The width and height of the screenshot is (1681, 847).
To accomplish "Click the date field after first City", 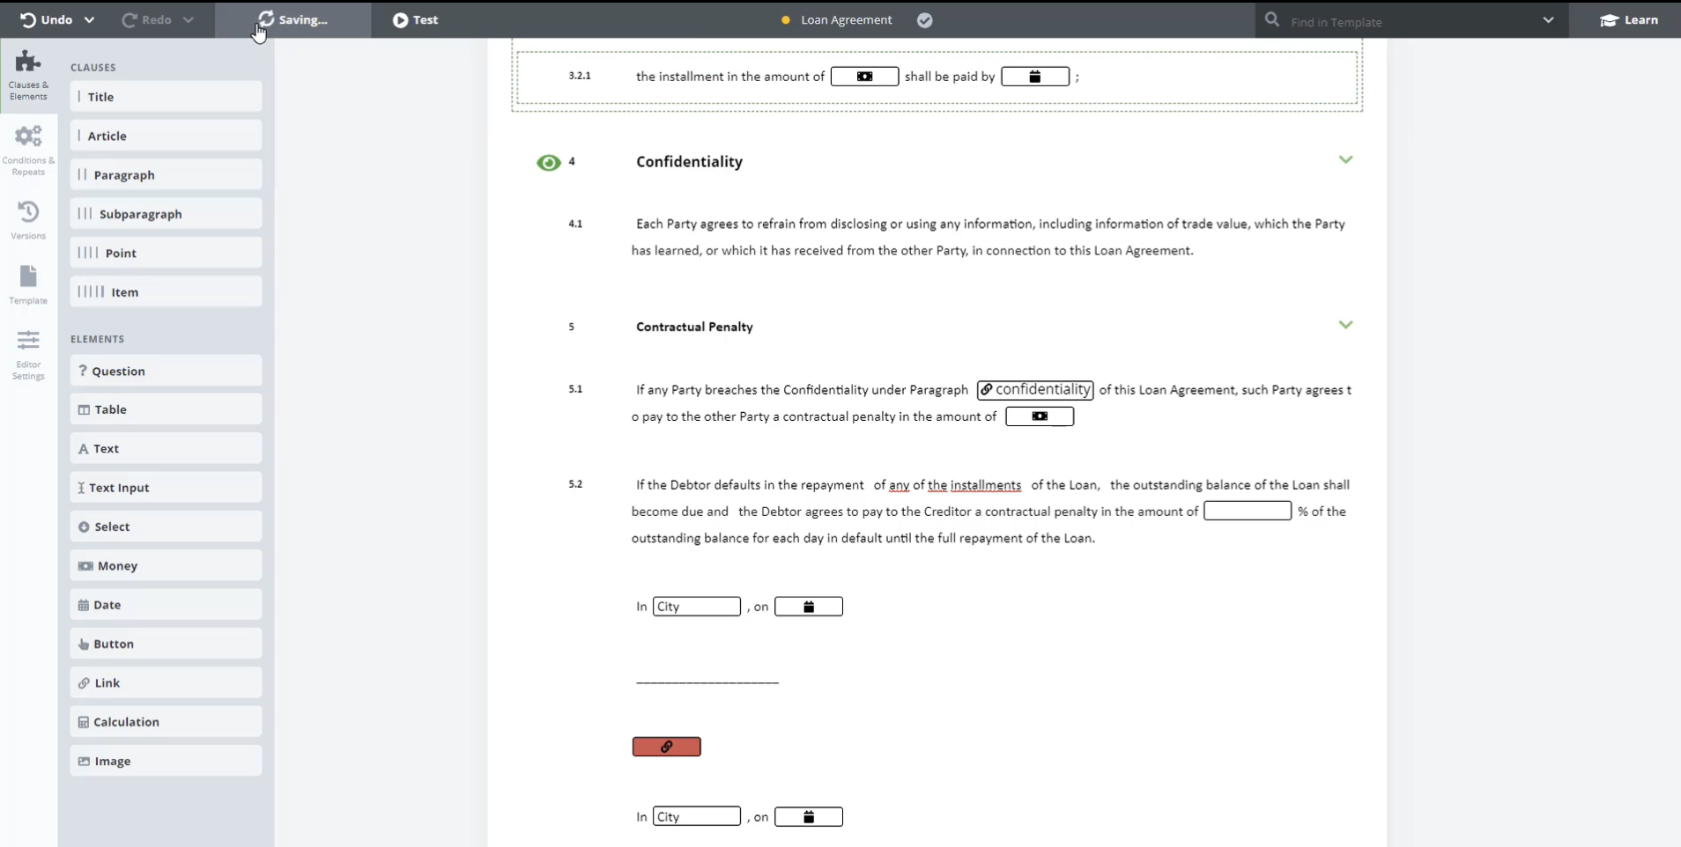I will (x=809, y=607).
